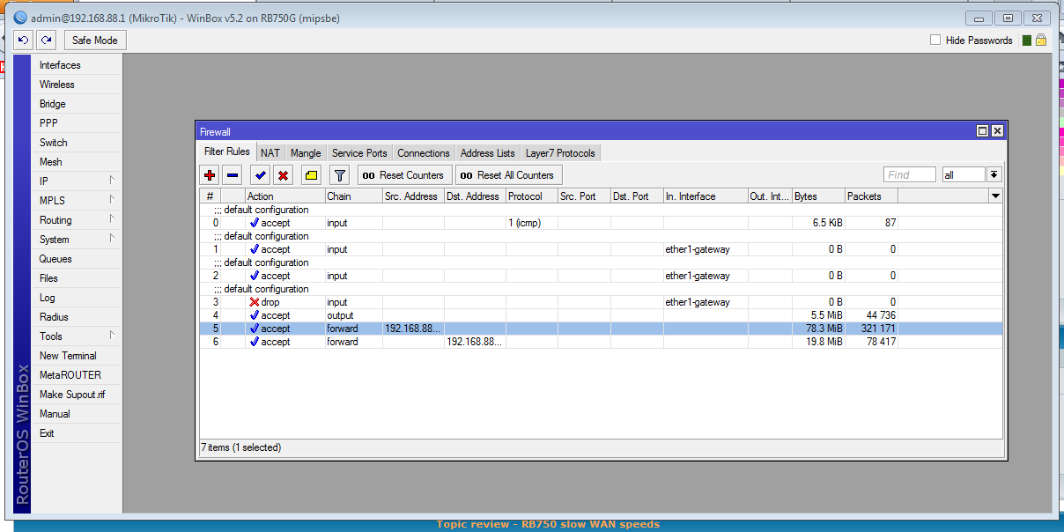
Task: Click the padlock icon in title toolbar
Action: tap(1040, 40)
